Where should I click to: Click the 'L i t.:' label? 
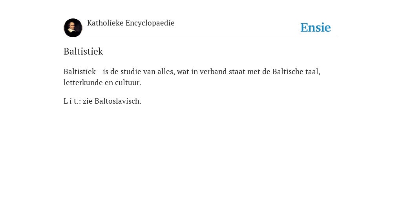(72, 101)
